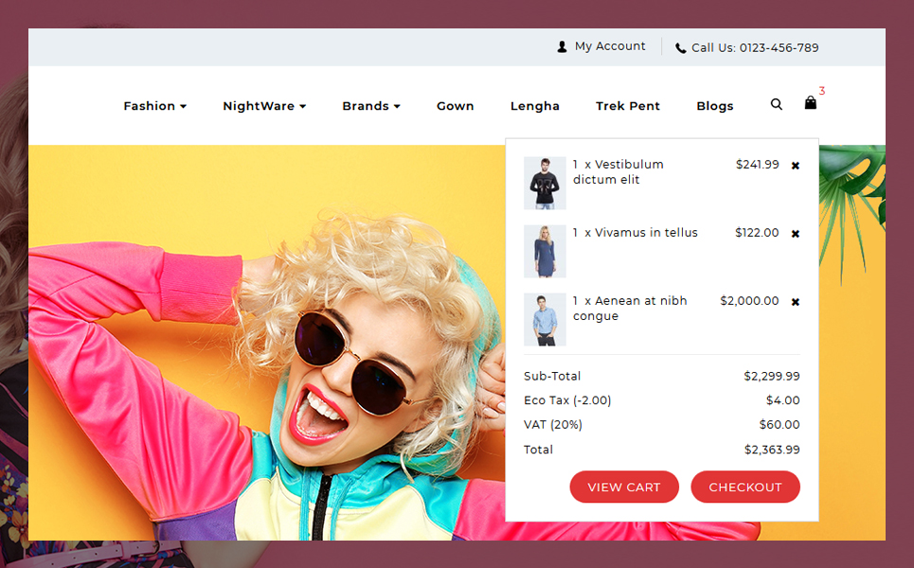Click the light blue shirt product thumbnail
Viewport: 914px width, 568px height.
545,319
